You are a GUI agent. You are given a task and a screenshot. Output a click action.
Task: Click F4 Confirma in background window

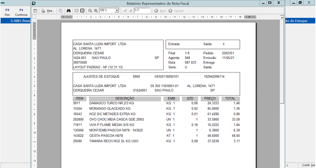coord(21,12)
